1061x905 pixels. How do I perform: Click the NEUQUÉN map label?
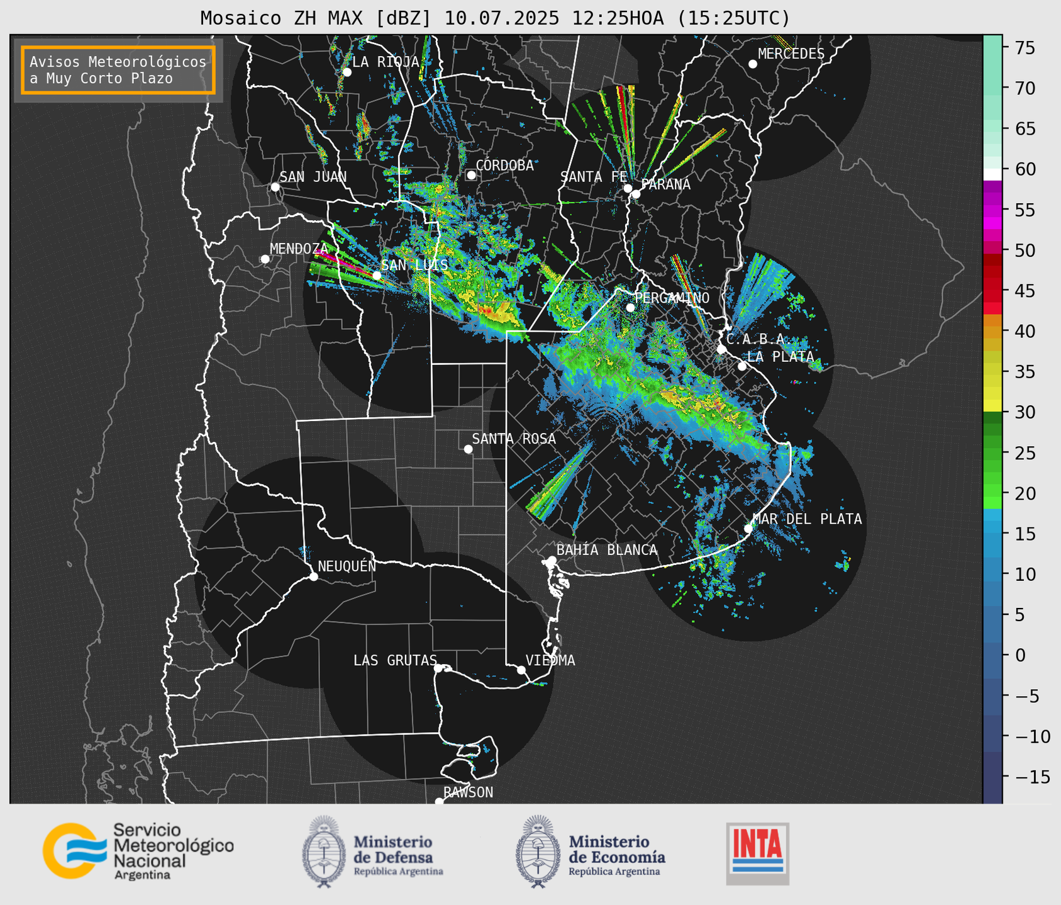tap(347, 566)
